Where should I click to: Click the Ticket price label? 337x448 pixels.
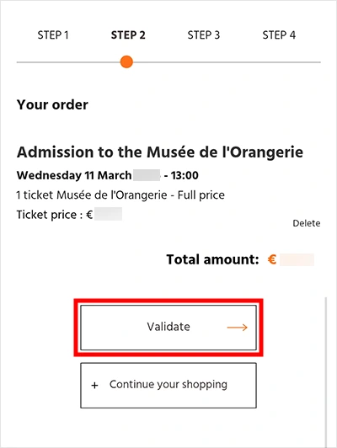(46, 215)
